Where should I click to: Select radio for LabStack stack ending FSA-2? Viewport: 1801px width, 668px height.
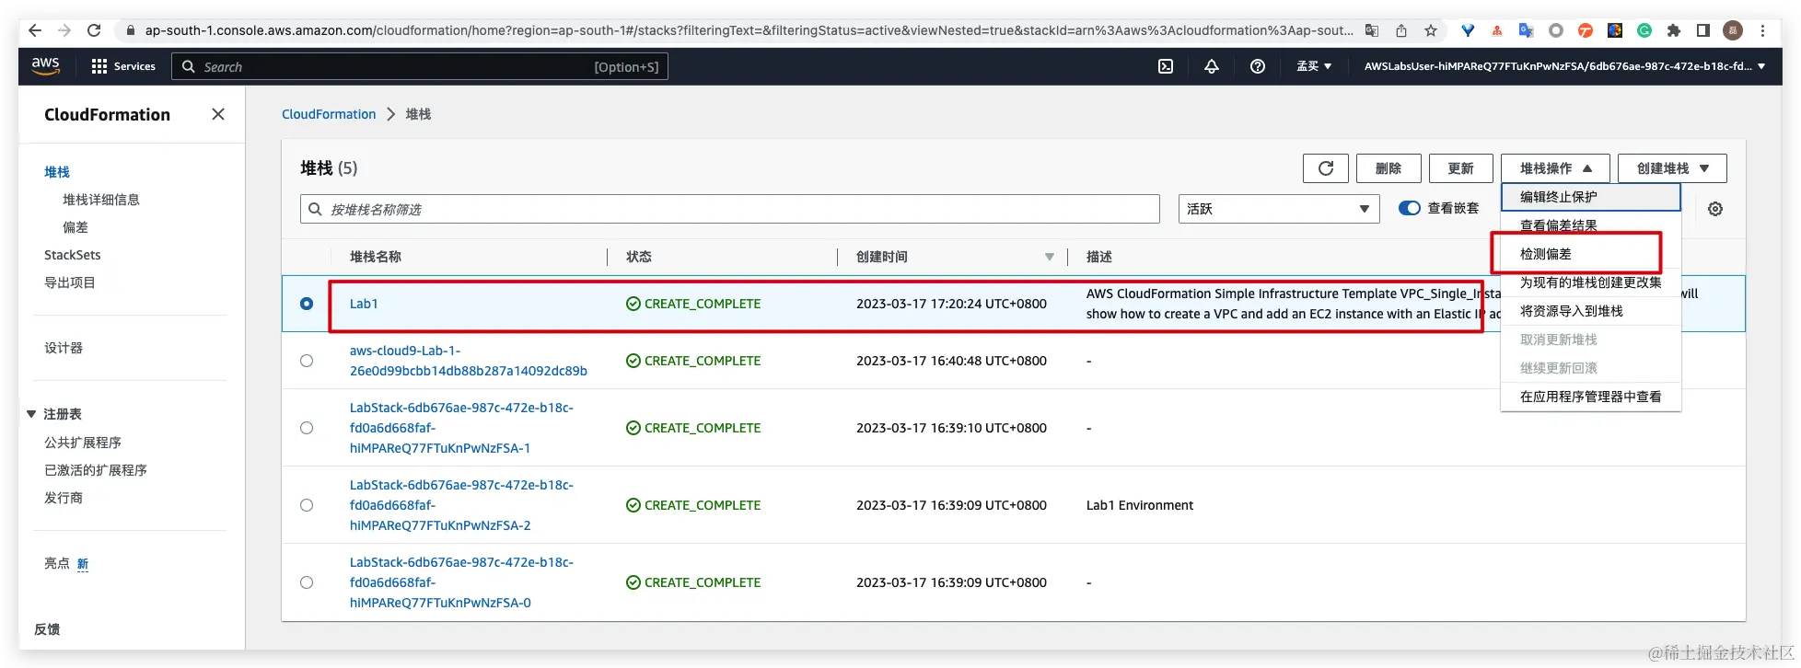click(307, 505)
